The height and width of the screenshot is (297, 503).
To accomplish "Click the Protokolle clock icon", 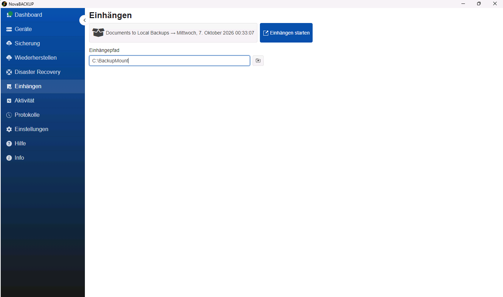I will point(9,115).
